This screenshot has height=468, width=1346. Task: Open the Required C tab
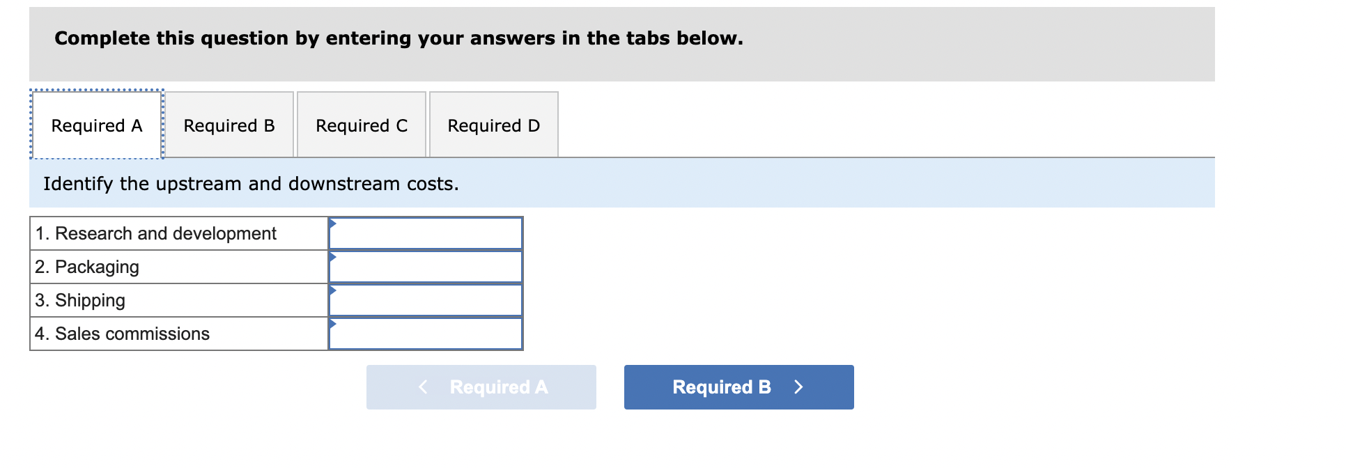coord(361,125)
